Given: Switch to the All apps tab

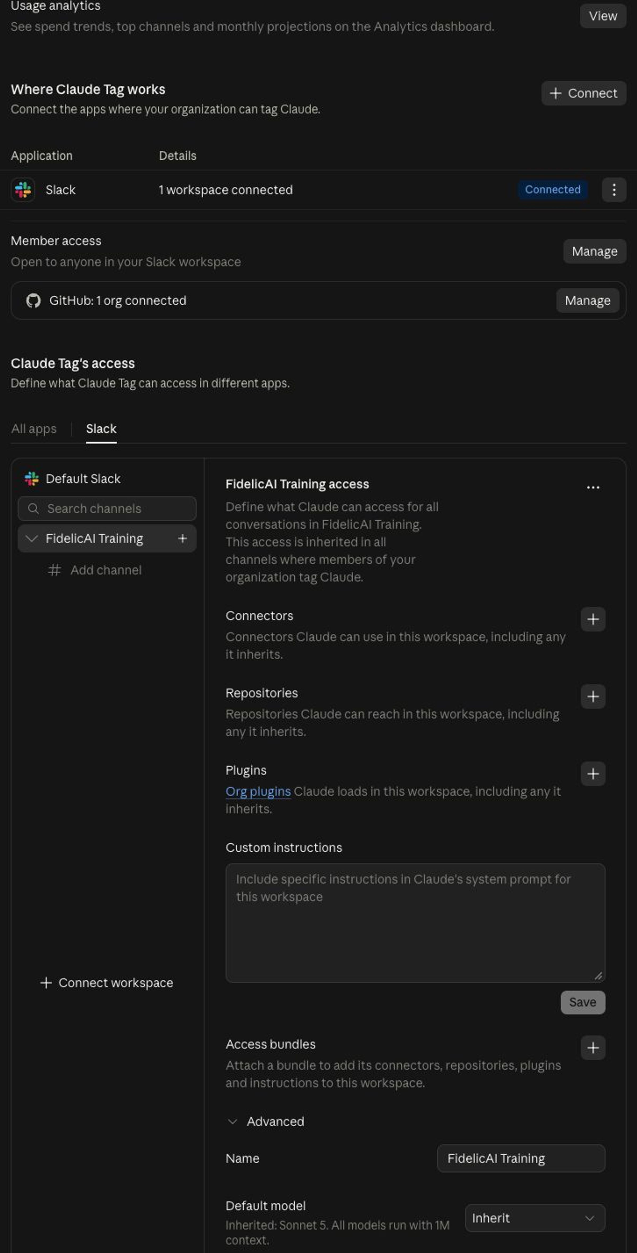Looking at the screenshot, I should 34,429.
